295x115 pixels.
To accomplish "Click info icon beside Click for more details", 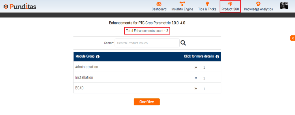I will pyautogui.click(x=217, y=57).
